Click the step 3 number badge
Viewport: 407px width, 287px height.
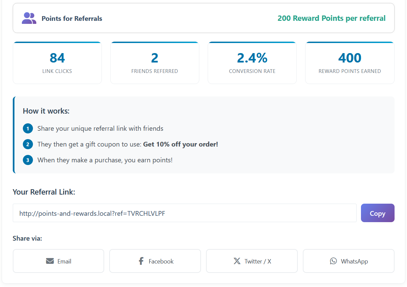pos(28,160)
